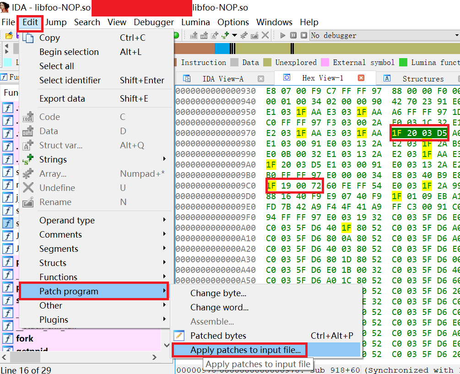Pause the process with toolbar pause icon
The height and width of the screenshot is (374, 460).
pos(293,36)
